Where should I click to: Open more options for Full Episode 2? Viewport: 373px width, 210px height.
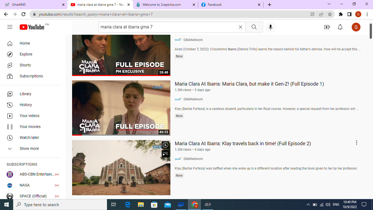click(356, 142)
